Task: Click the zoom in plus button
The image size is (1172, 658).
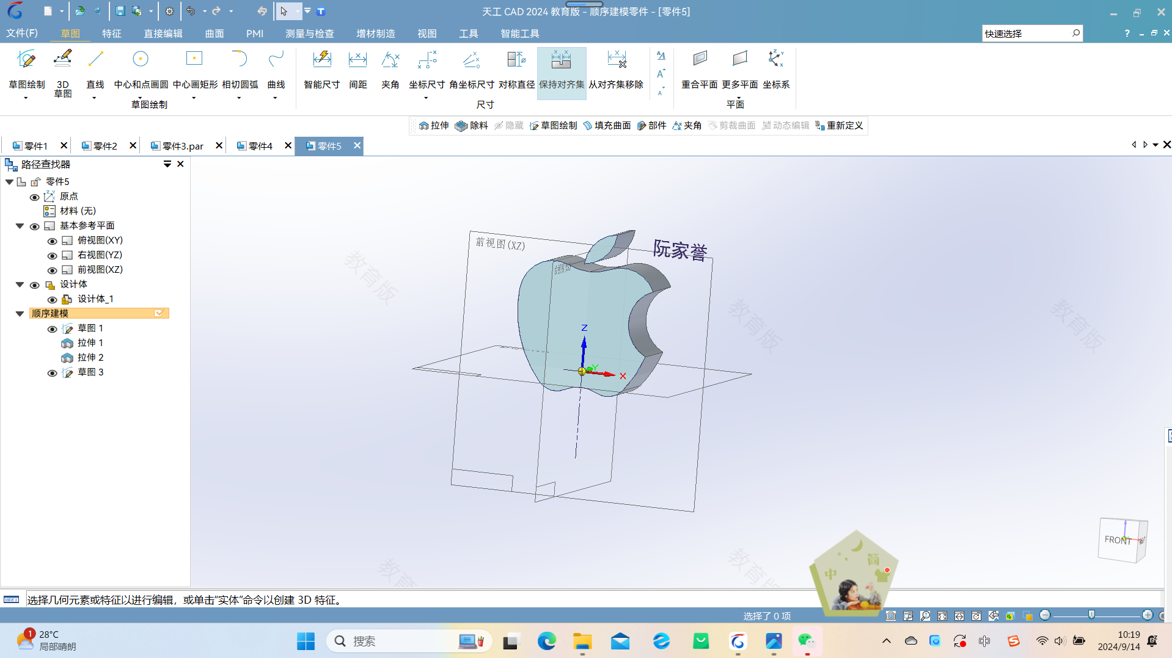Action: 1148,615
